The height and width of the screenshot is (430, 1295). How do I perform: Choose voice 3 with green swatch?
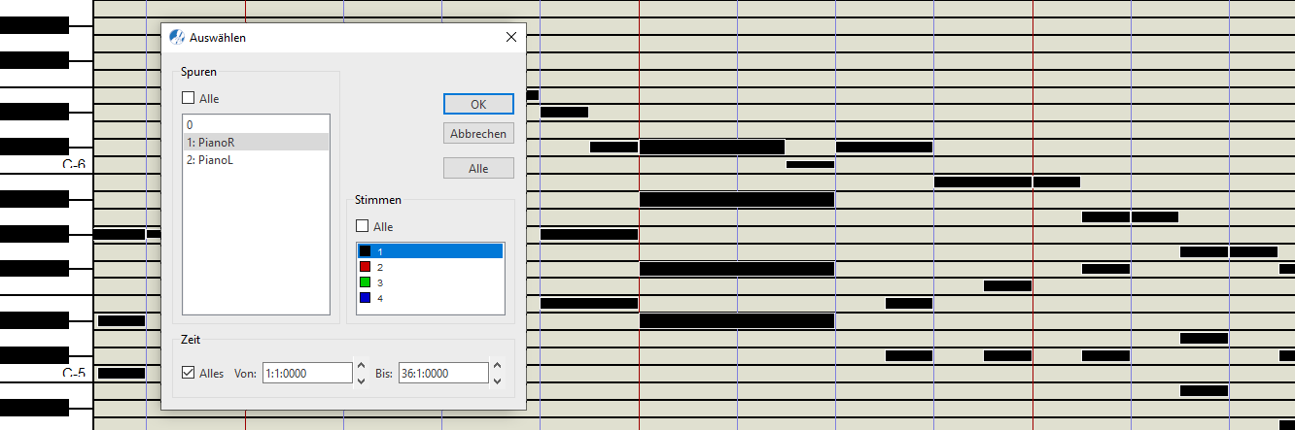point(366,282)
